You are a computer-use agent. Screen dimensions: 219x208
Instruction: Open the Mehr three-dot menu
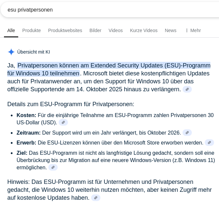pos(193,30)
